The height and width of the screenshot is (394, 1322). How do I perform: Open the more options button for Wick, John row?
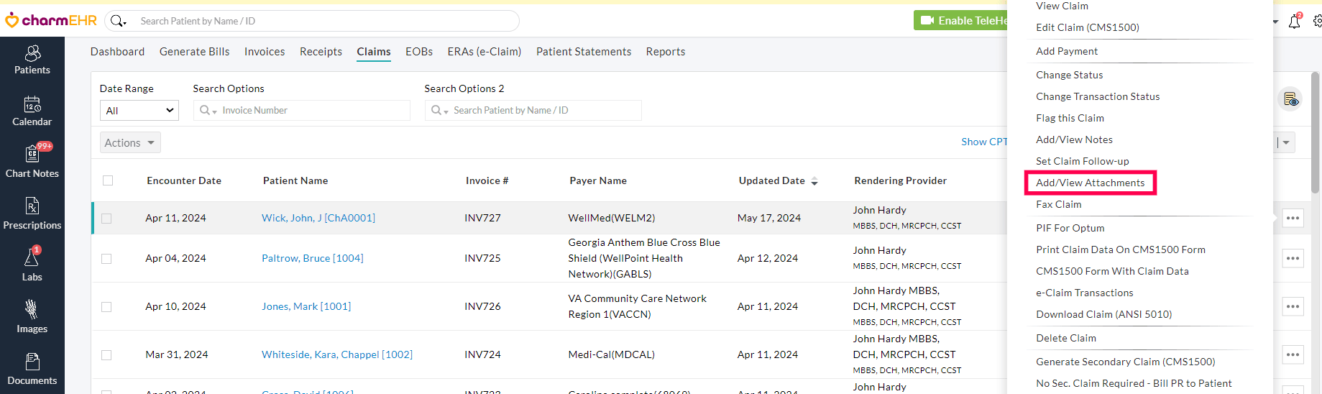coord(1293,218)
